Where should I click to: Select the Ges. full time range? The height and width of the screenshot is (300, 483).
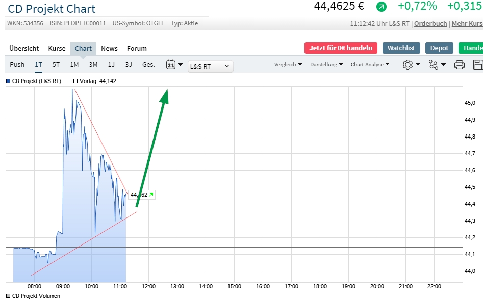click(x=148, y=64)
